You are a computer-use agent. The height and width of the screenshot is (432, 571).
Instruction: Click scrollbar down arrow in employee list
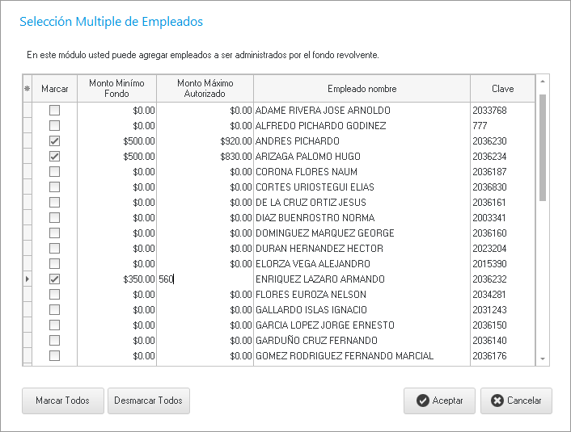tap(543, 359)
